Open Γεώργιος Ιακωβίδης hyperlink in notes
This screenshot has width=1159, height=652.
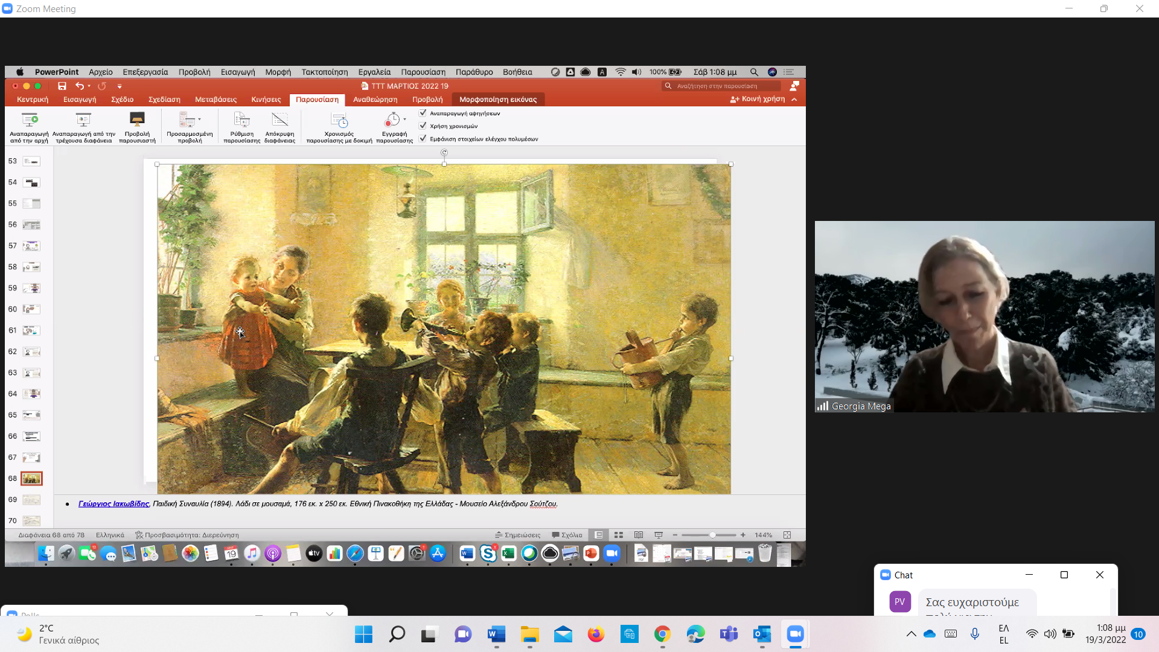click(113, 503)
